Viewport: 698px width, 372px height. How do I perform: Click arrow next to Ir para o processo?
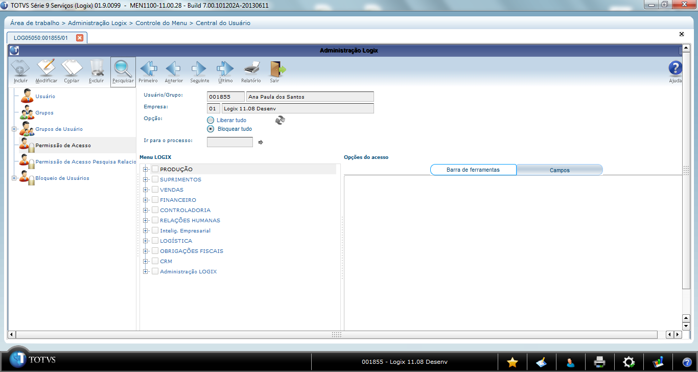261,142
